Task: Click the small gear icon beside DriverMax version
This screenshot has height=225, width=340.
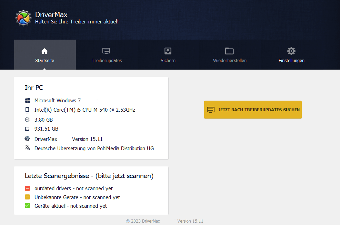Action: 27,139
